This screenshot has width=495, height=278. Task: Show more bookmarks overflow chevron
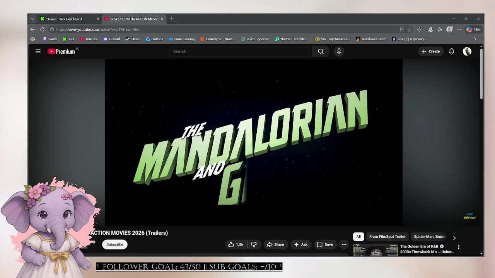tap(475, 39)
